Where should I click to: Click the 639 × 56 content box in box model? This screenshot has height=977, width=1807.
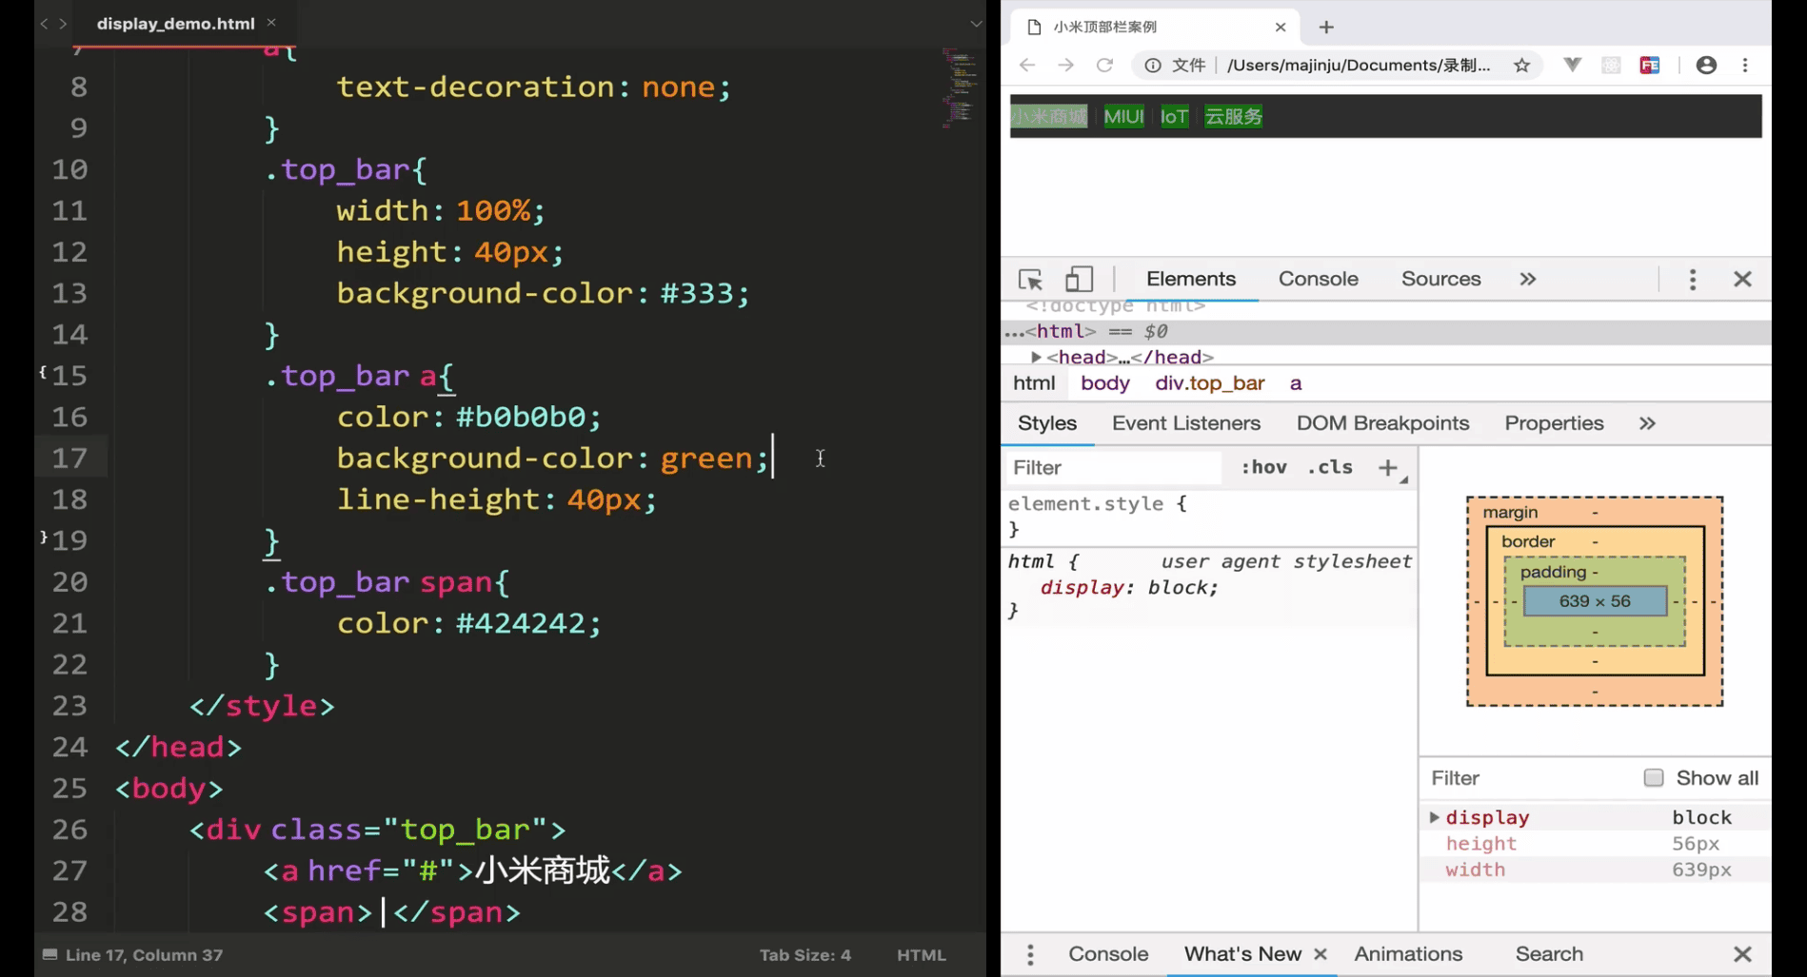1595,601
